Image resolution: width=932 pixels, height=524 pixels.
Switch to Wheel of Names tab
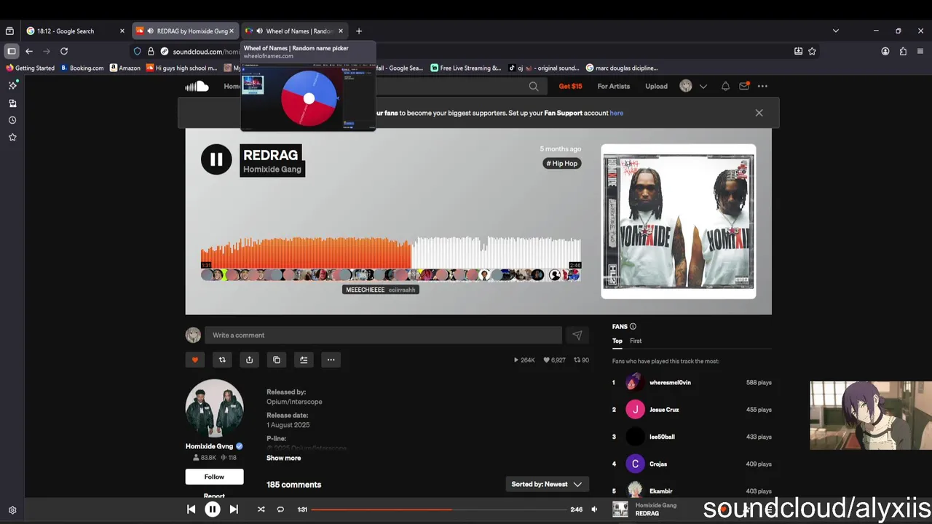(294, 31)
